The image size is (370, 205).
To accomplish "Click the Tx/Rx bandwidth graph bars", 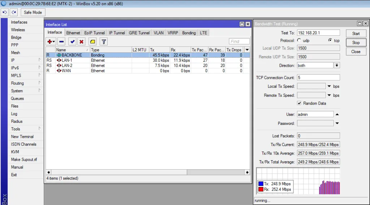I will [330, 188].
